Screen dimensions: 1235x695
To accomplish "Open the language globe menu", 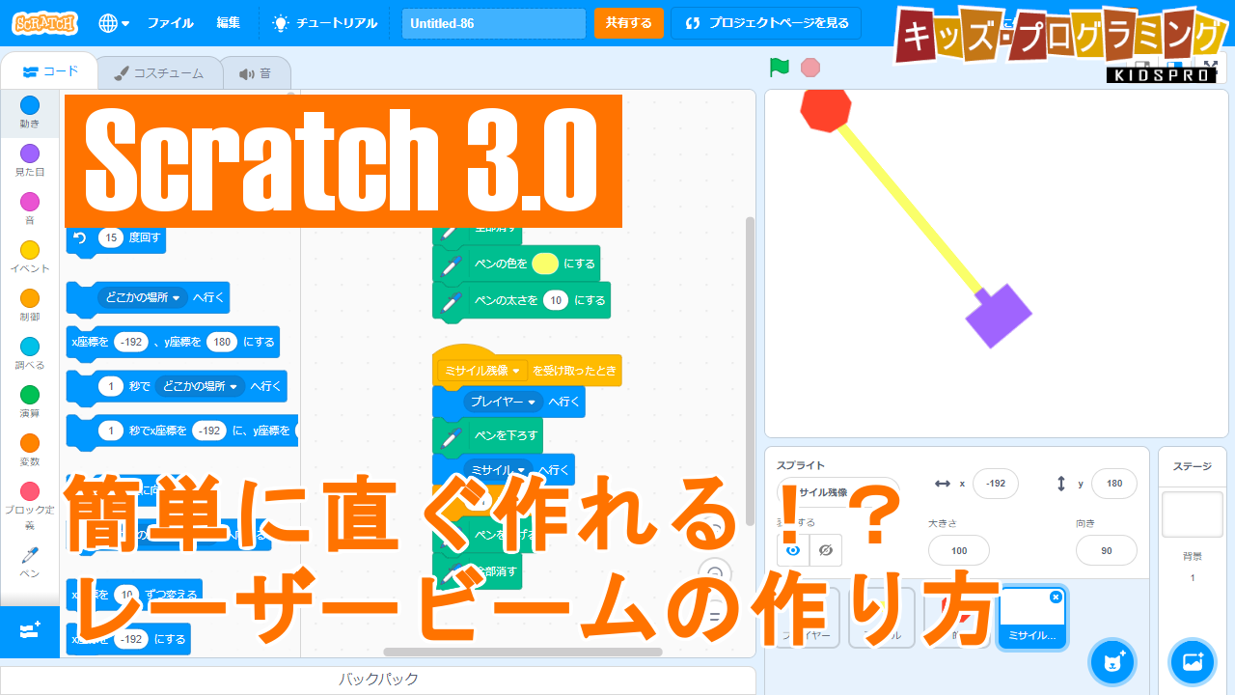I will coord(114,22).
